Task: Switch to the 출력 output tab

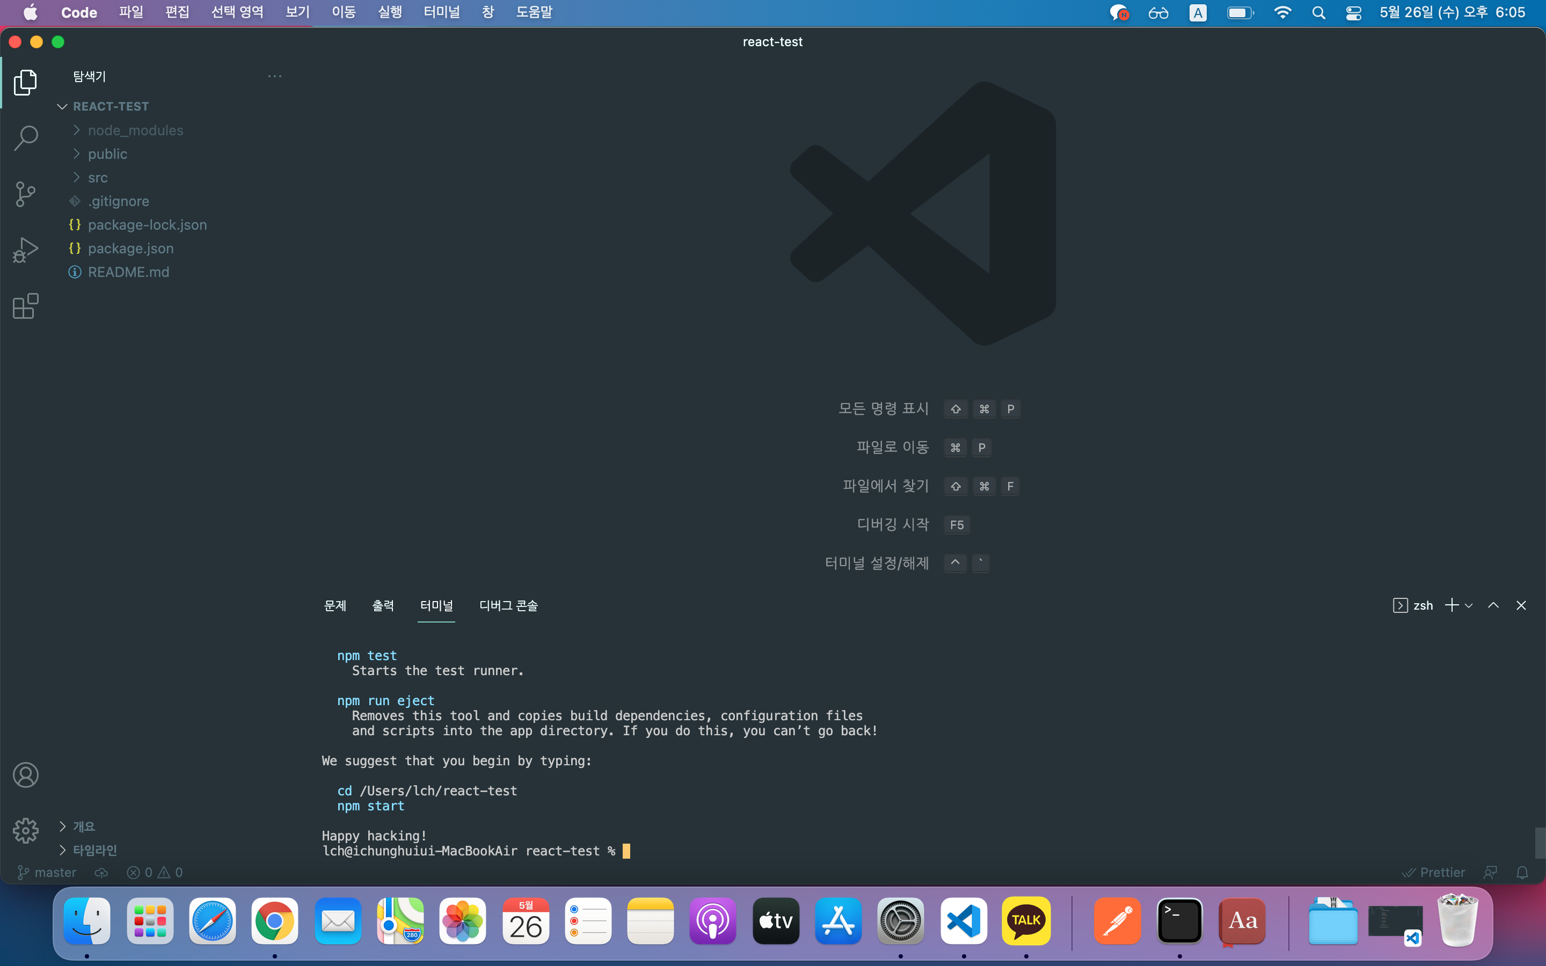Action: pyautogui.click(x=383, y=605)
